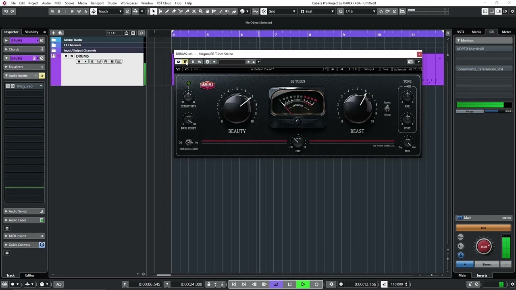516x290 pixels.
Task: Open Waves Default Preset dropdown
Action: [x=264, y=69]
